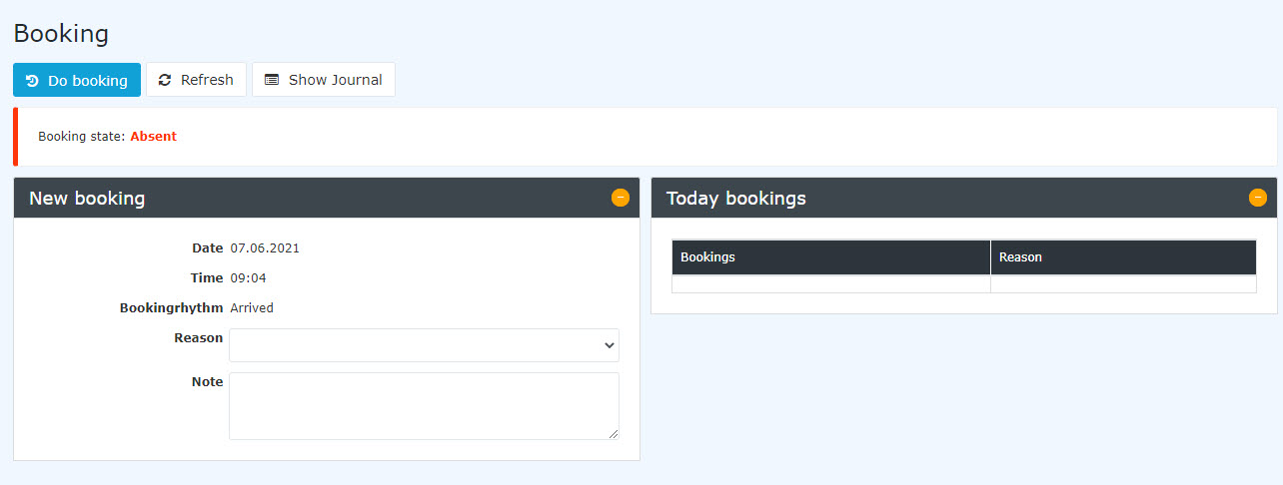Click the clock-arrow icon on Do booking
Screen dimensions: 1283x485
click(x=32, y=80)
